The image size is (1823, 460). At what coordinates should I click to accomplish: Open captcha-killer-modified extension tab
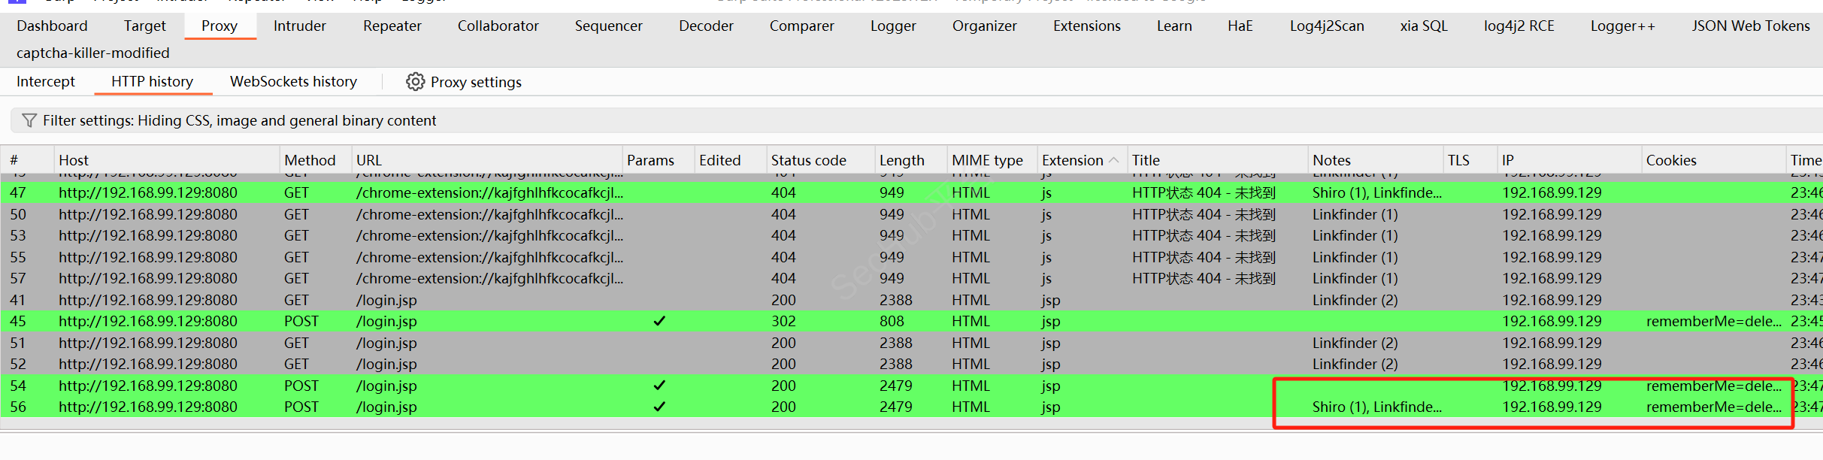click(93, 53)
